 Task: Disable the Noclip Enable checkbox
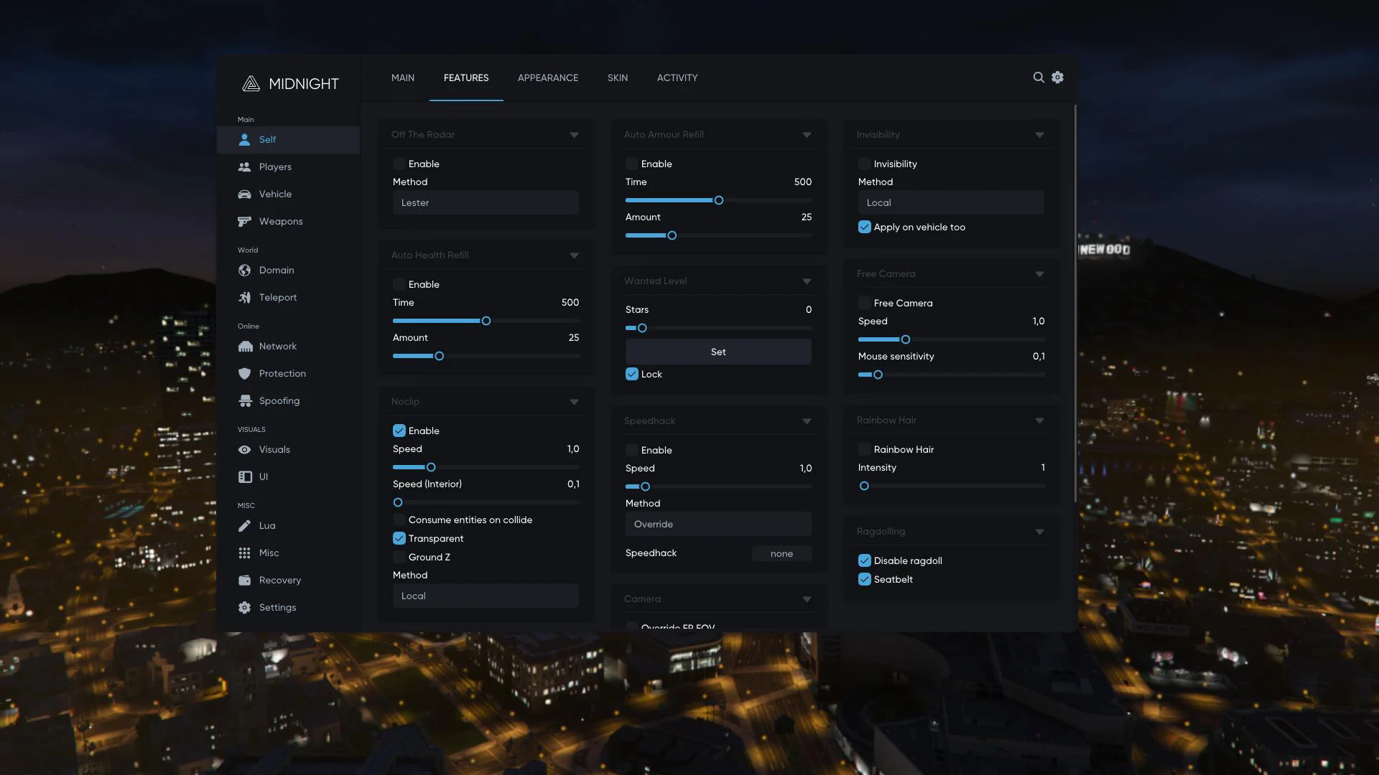(x=399, y=431)
